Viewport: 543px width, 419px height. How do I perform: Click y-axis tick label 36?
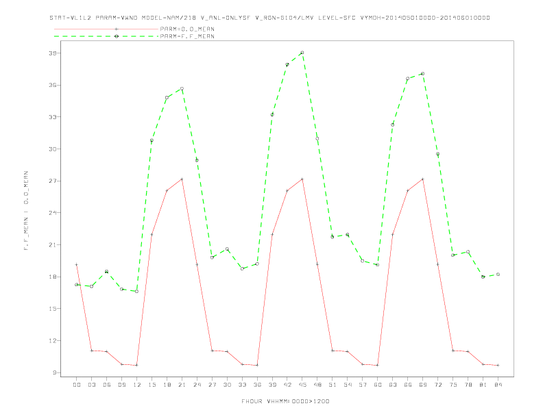pyautogui.click(x=53, y=85)
